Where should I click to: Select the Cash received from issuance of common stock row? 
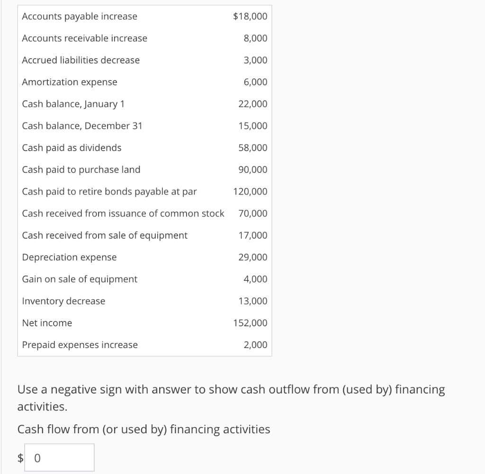[123, 213]
